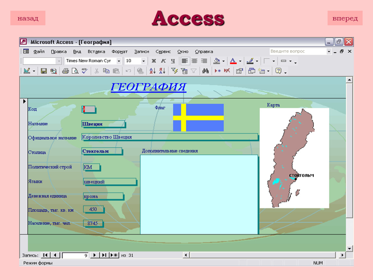Click the назад button
This screenshot has height=280, width=373.
[x=28, y=18]
